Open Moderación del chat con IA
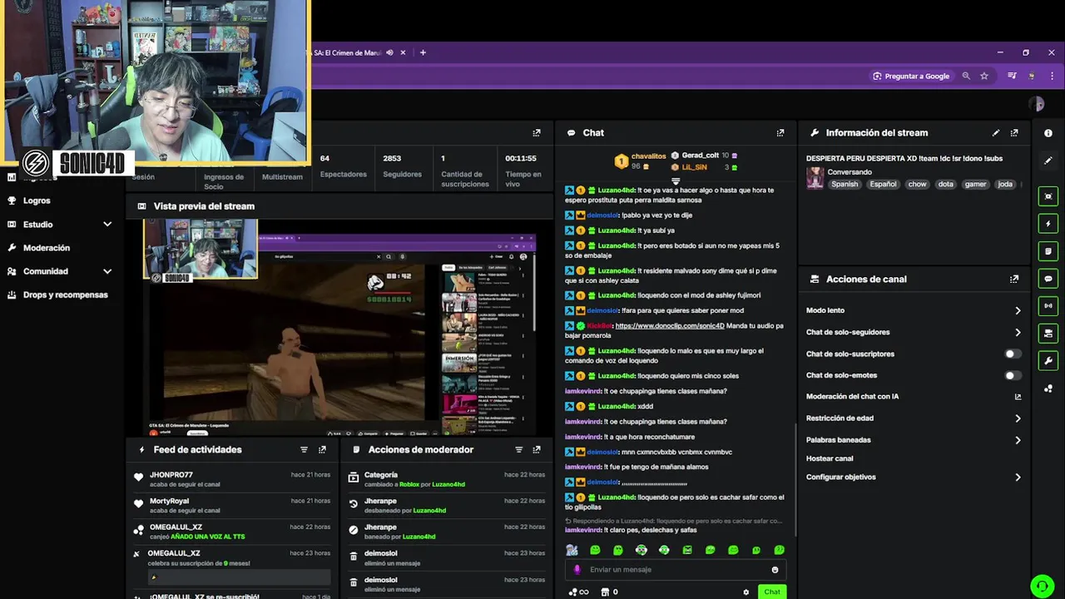Screen dimensions: 1065x599 (x=852, y=397)
